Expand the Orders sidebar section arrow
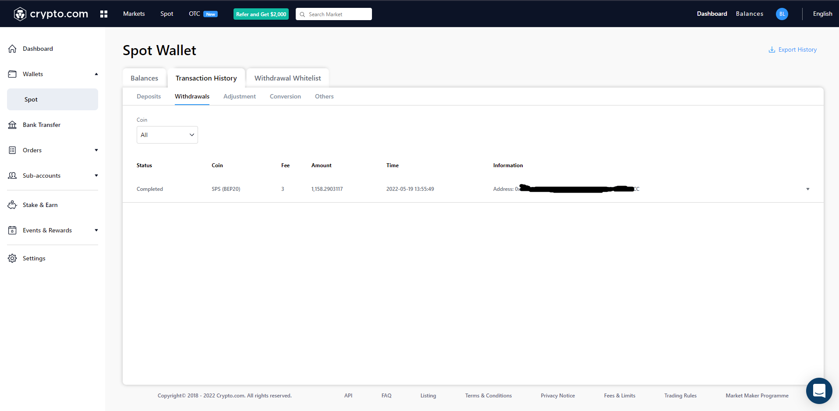Screen dimensions: 839x411 click(x=96, y=150)
